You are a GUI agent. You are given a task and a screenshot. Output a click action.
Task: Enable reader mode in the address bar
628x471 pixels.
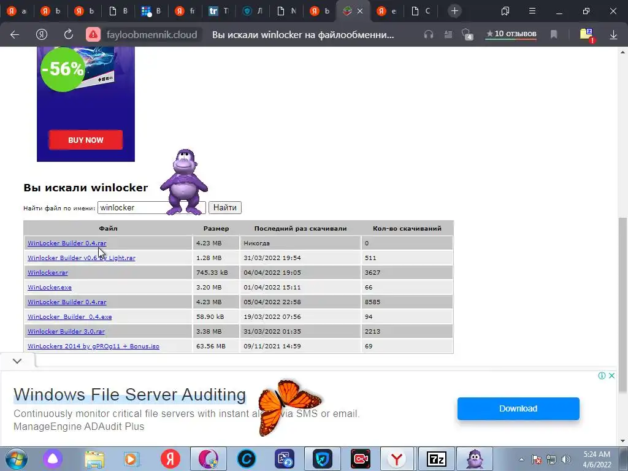click(x=448, y=35)
